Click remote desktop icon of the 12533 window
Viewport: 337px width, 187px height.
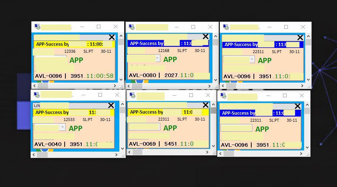click(37, 95)
